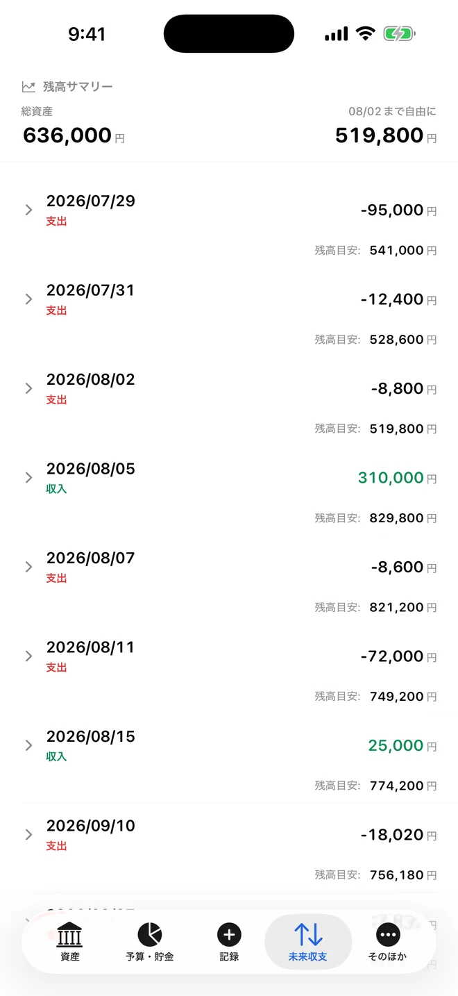Tap the 記録 plus icon
458x996 pixels.
229,935
